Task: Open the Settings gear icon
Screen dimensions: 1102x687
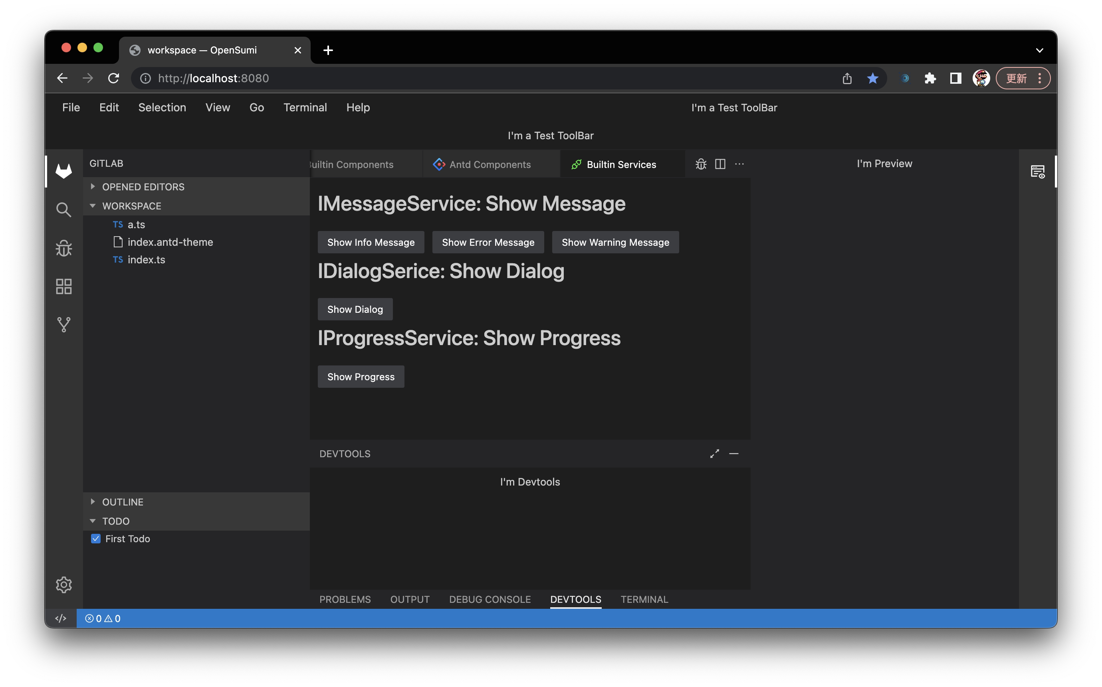Action: [x=63, y=585]
